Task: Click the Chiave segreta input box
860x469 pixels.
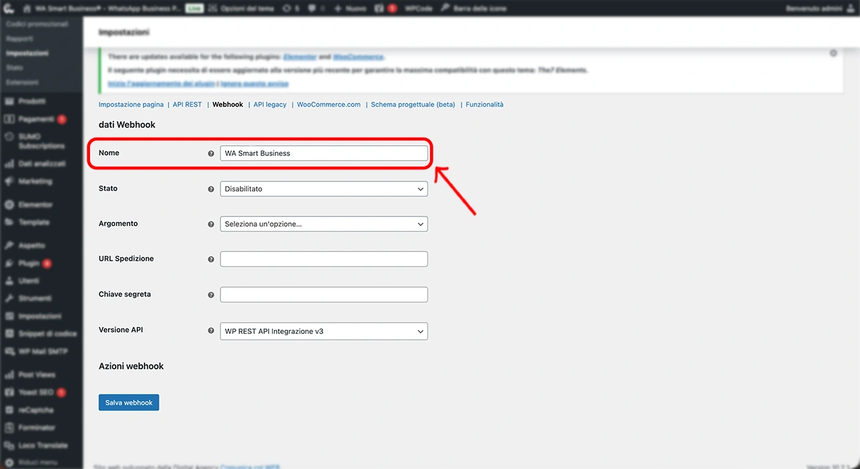Action: pos(323,295)
